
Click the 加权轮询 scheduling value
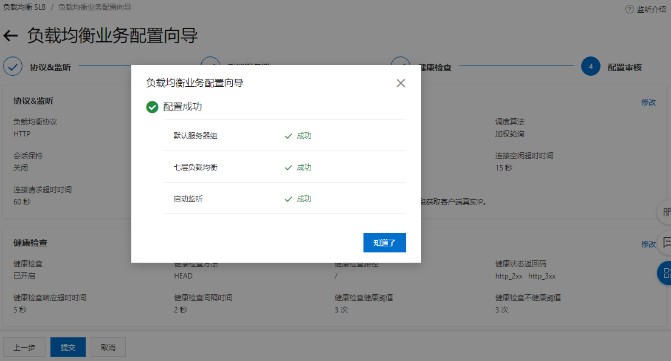[510, 133]
